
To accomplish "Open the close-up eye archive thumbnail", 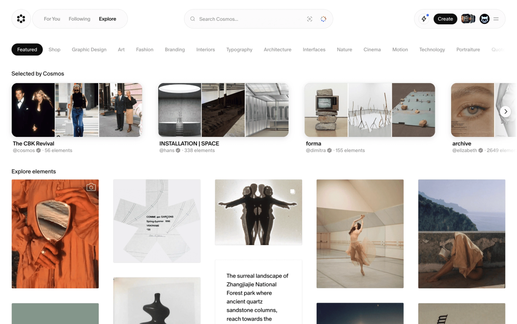I will tap(473, 110).
